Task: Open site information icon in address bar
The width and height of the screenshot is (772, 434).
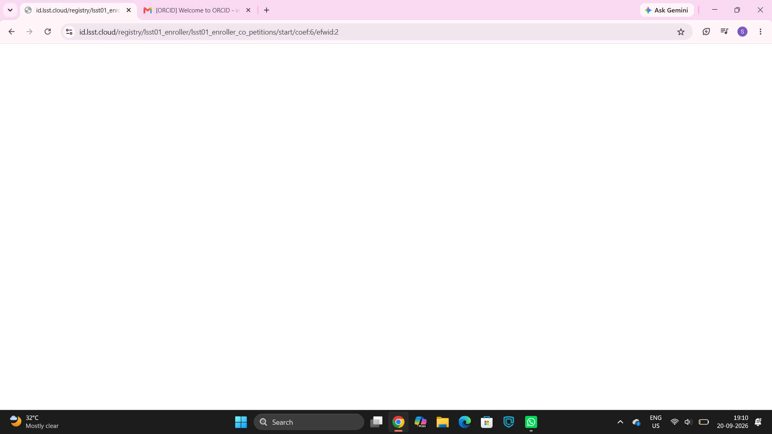Action: (69, 32)
